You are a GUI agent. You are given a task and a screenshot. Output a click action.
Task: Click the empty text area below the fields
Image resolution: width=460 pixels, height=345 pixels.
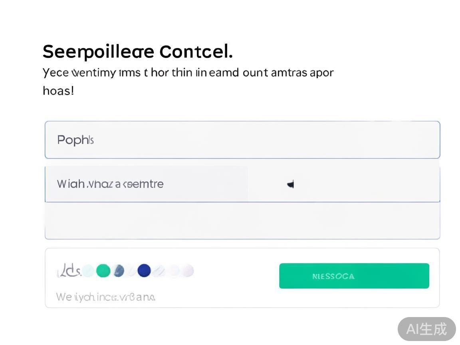242,220
